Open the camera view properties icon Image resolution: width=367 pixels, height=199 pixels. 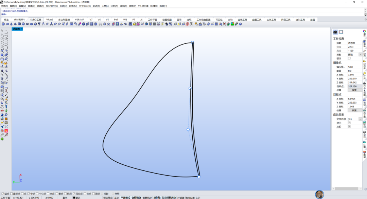tap(335, 32)
